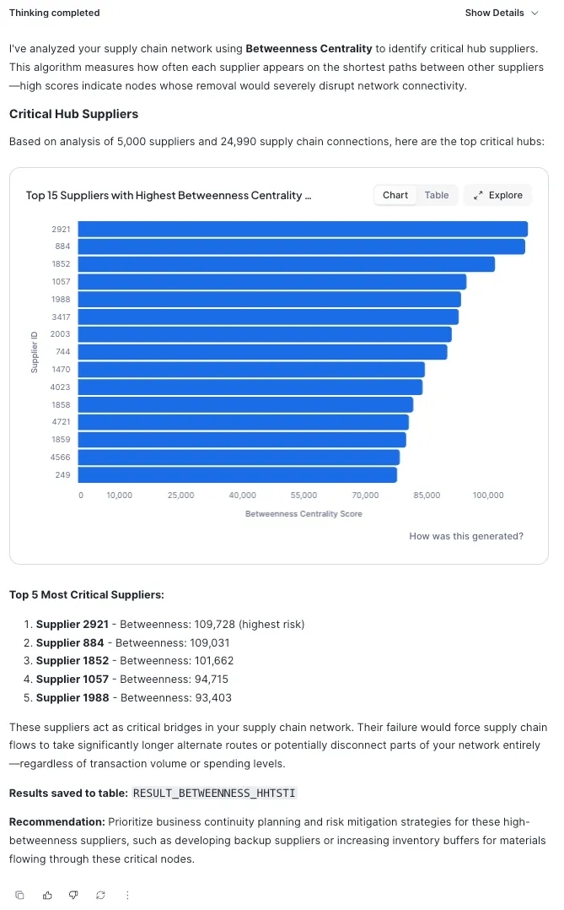Click the bar for supplier 4023
The image size is (564, 910).
coord(250,387)
